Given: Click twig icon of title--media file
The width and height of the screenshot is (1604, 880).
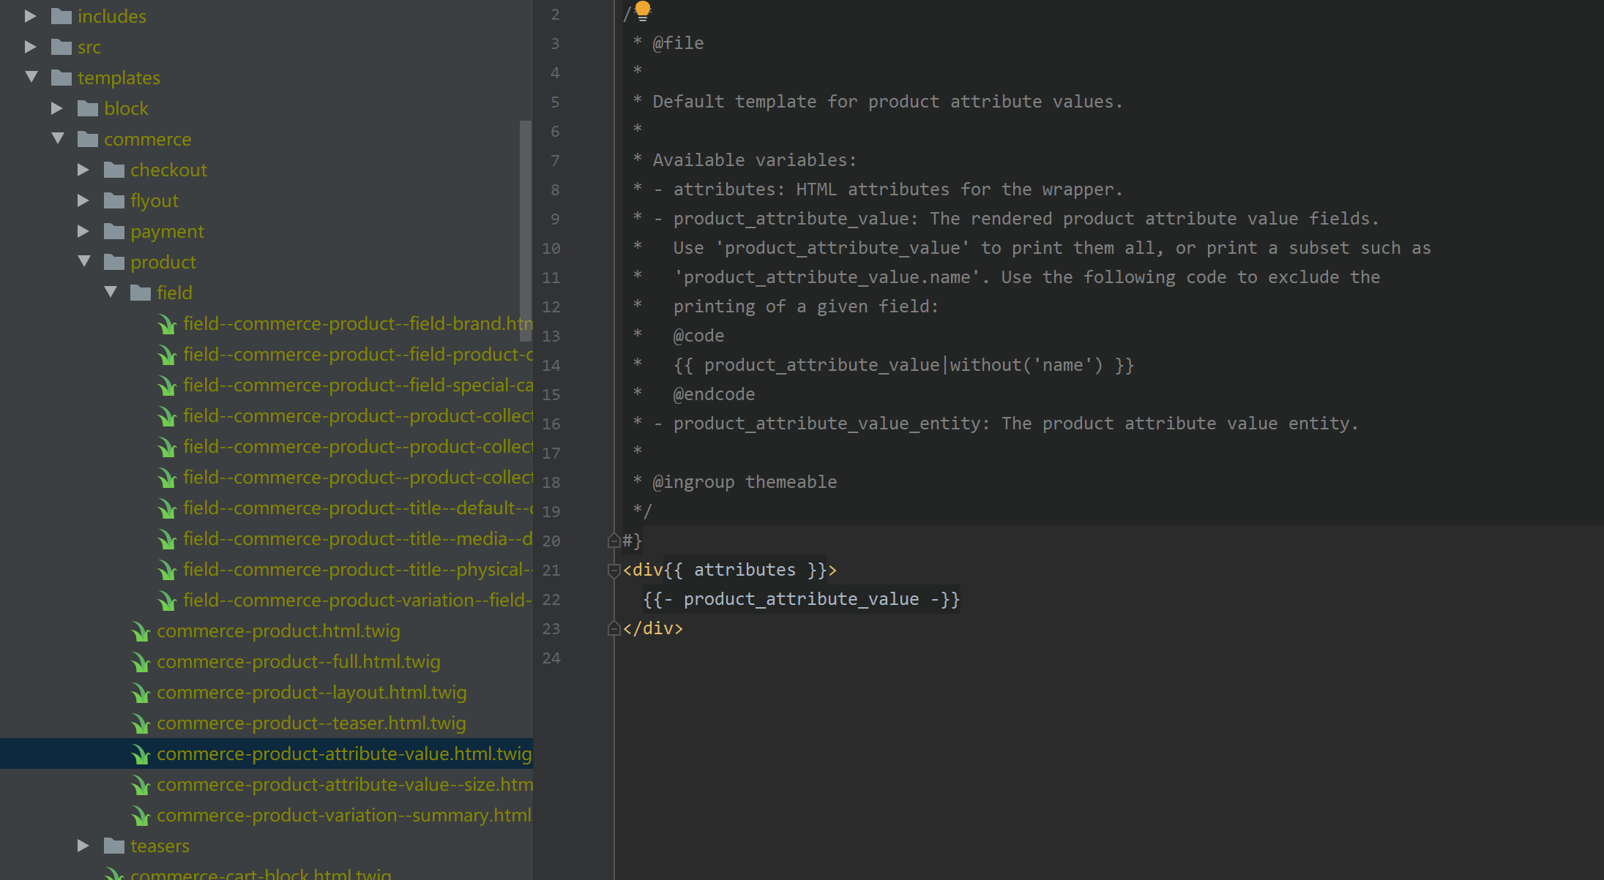Looking at the screenshot, I should 168,539.
